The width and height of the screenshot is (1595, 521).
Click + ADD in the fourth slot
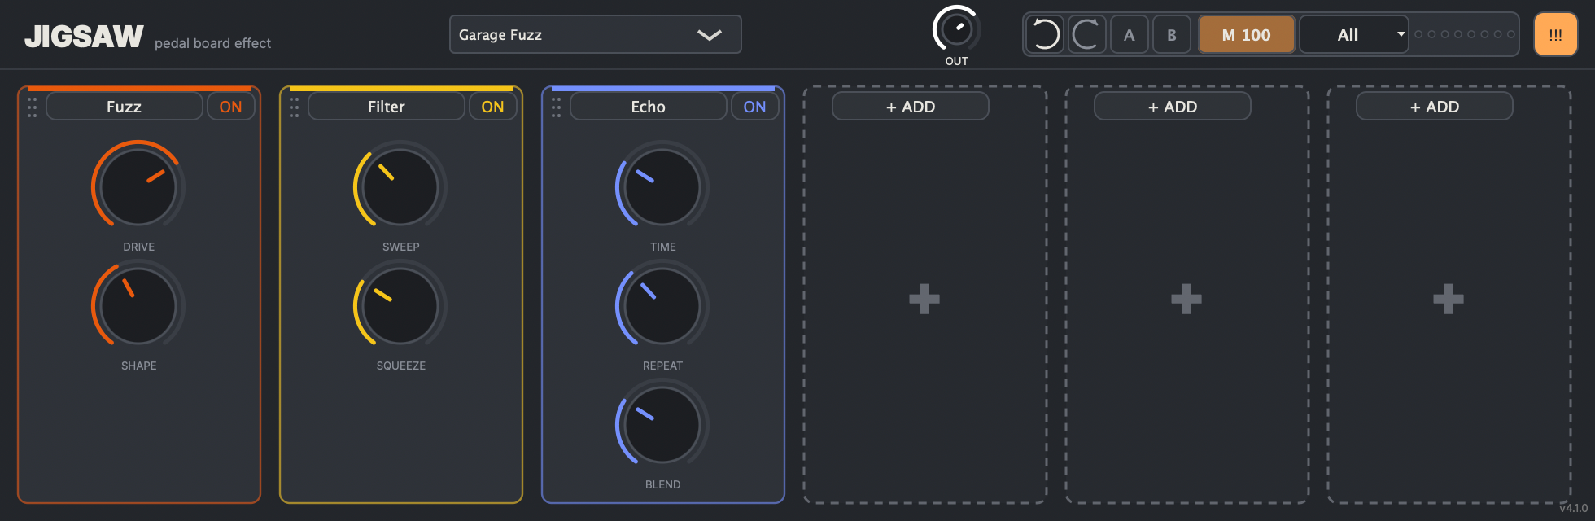910,107
